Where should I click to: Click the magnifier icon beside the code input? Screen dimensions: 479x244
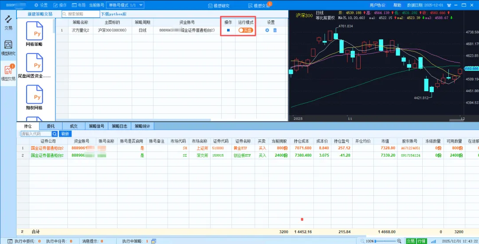(x=55, y=134)
